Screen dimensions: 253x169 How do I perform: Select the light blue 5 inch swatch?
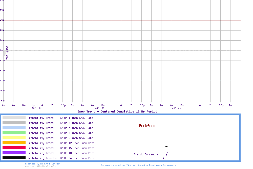(x=14, y=128)
